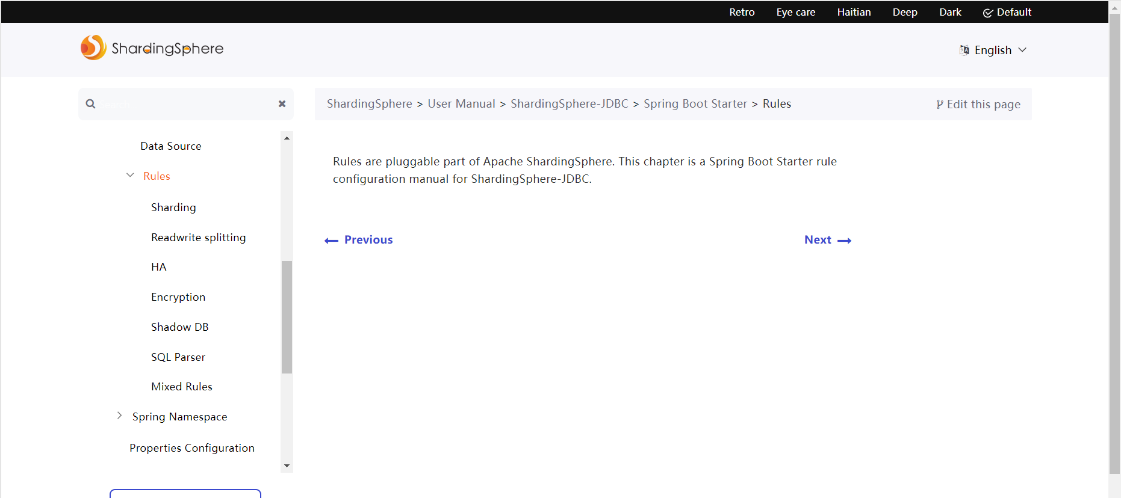Click the right arrow beside Next
Image resolution: width=1121 pixels, height=498 pixels.
[x=845, y=241]
